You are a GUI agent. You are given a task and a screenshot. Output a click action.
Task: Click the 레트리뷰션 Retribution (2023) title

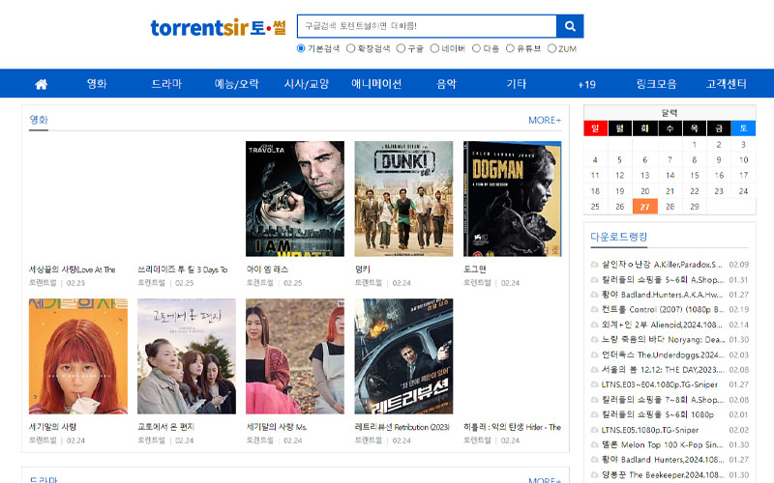click(402, 427)
